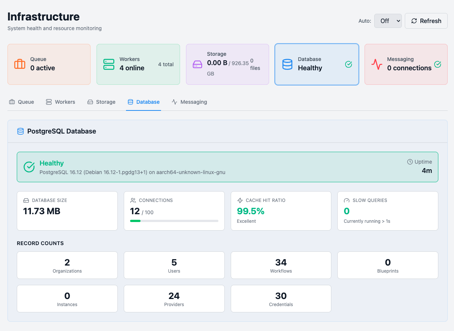The width and height of the screenshot is (454, 331).
Task: Open the Queue card showing 0 active
Action: pyautogui.click(x=49, y=64)
